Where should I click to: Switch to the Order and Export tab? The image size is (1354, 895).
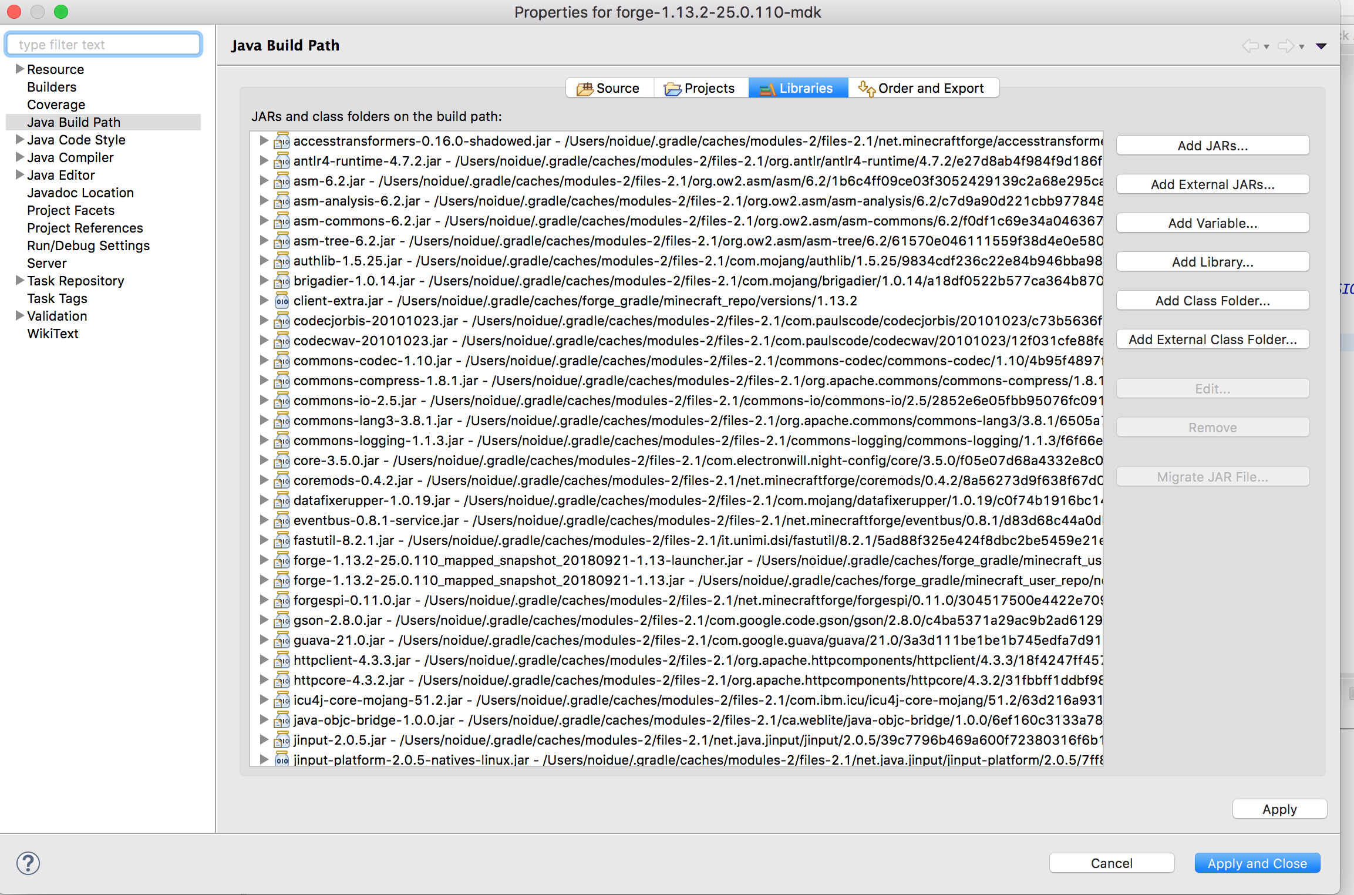point(922,88)
